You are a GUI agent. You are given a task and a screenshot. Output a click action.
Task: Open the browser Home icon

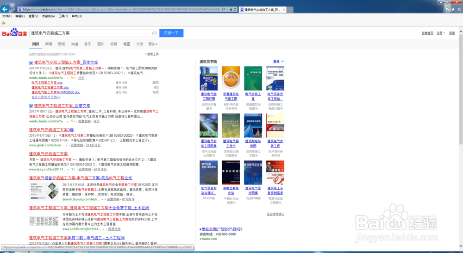(447, 9)
